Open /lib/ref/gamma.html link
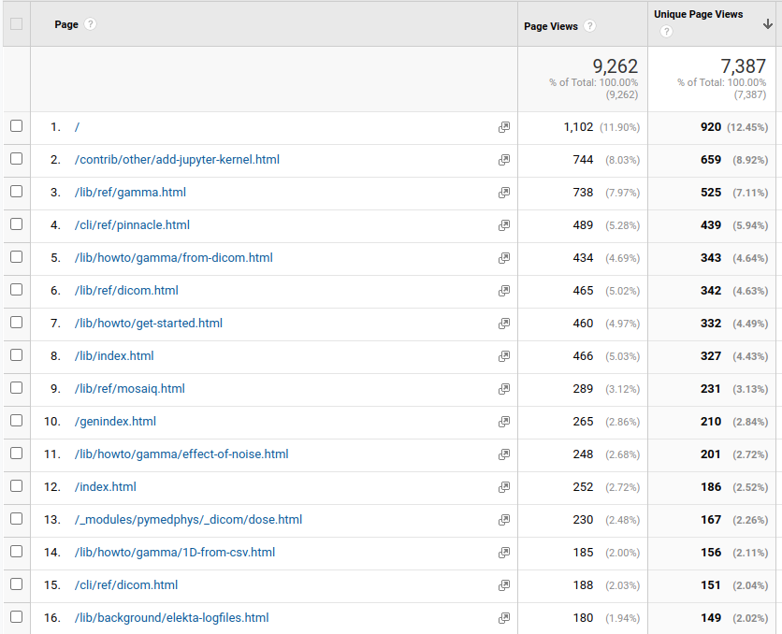Viewport: 782px width, 634px height. (x=130, y=193)
